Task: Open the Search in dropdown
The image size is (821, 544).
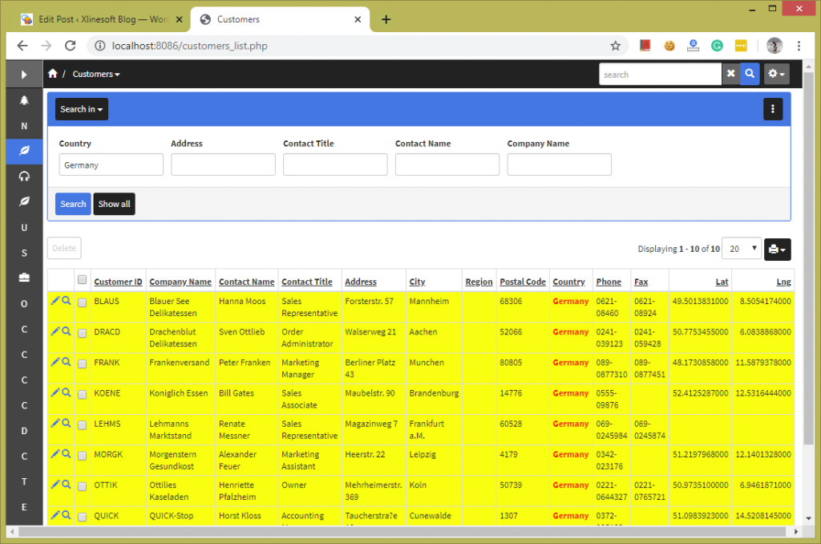Action: coord(81,108)
